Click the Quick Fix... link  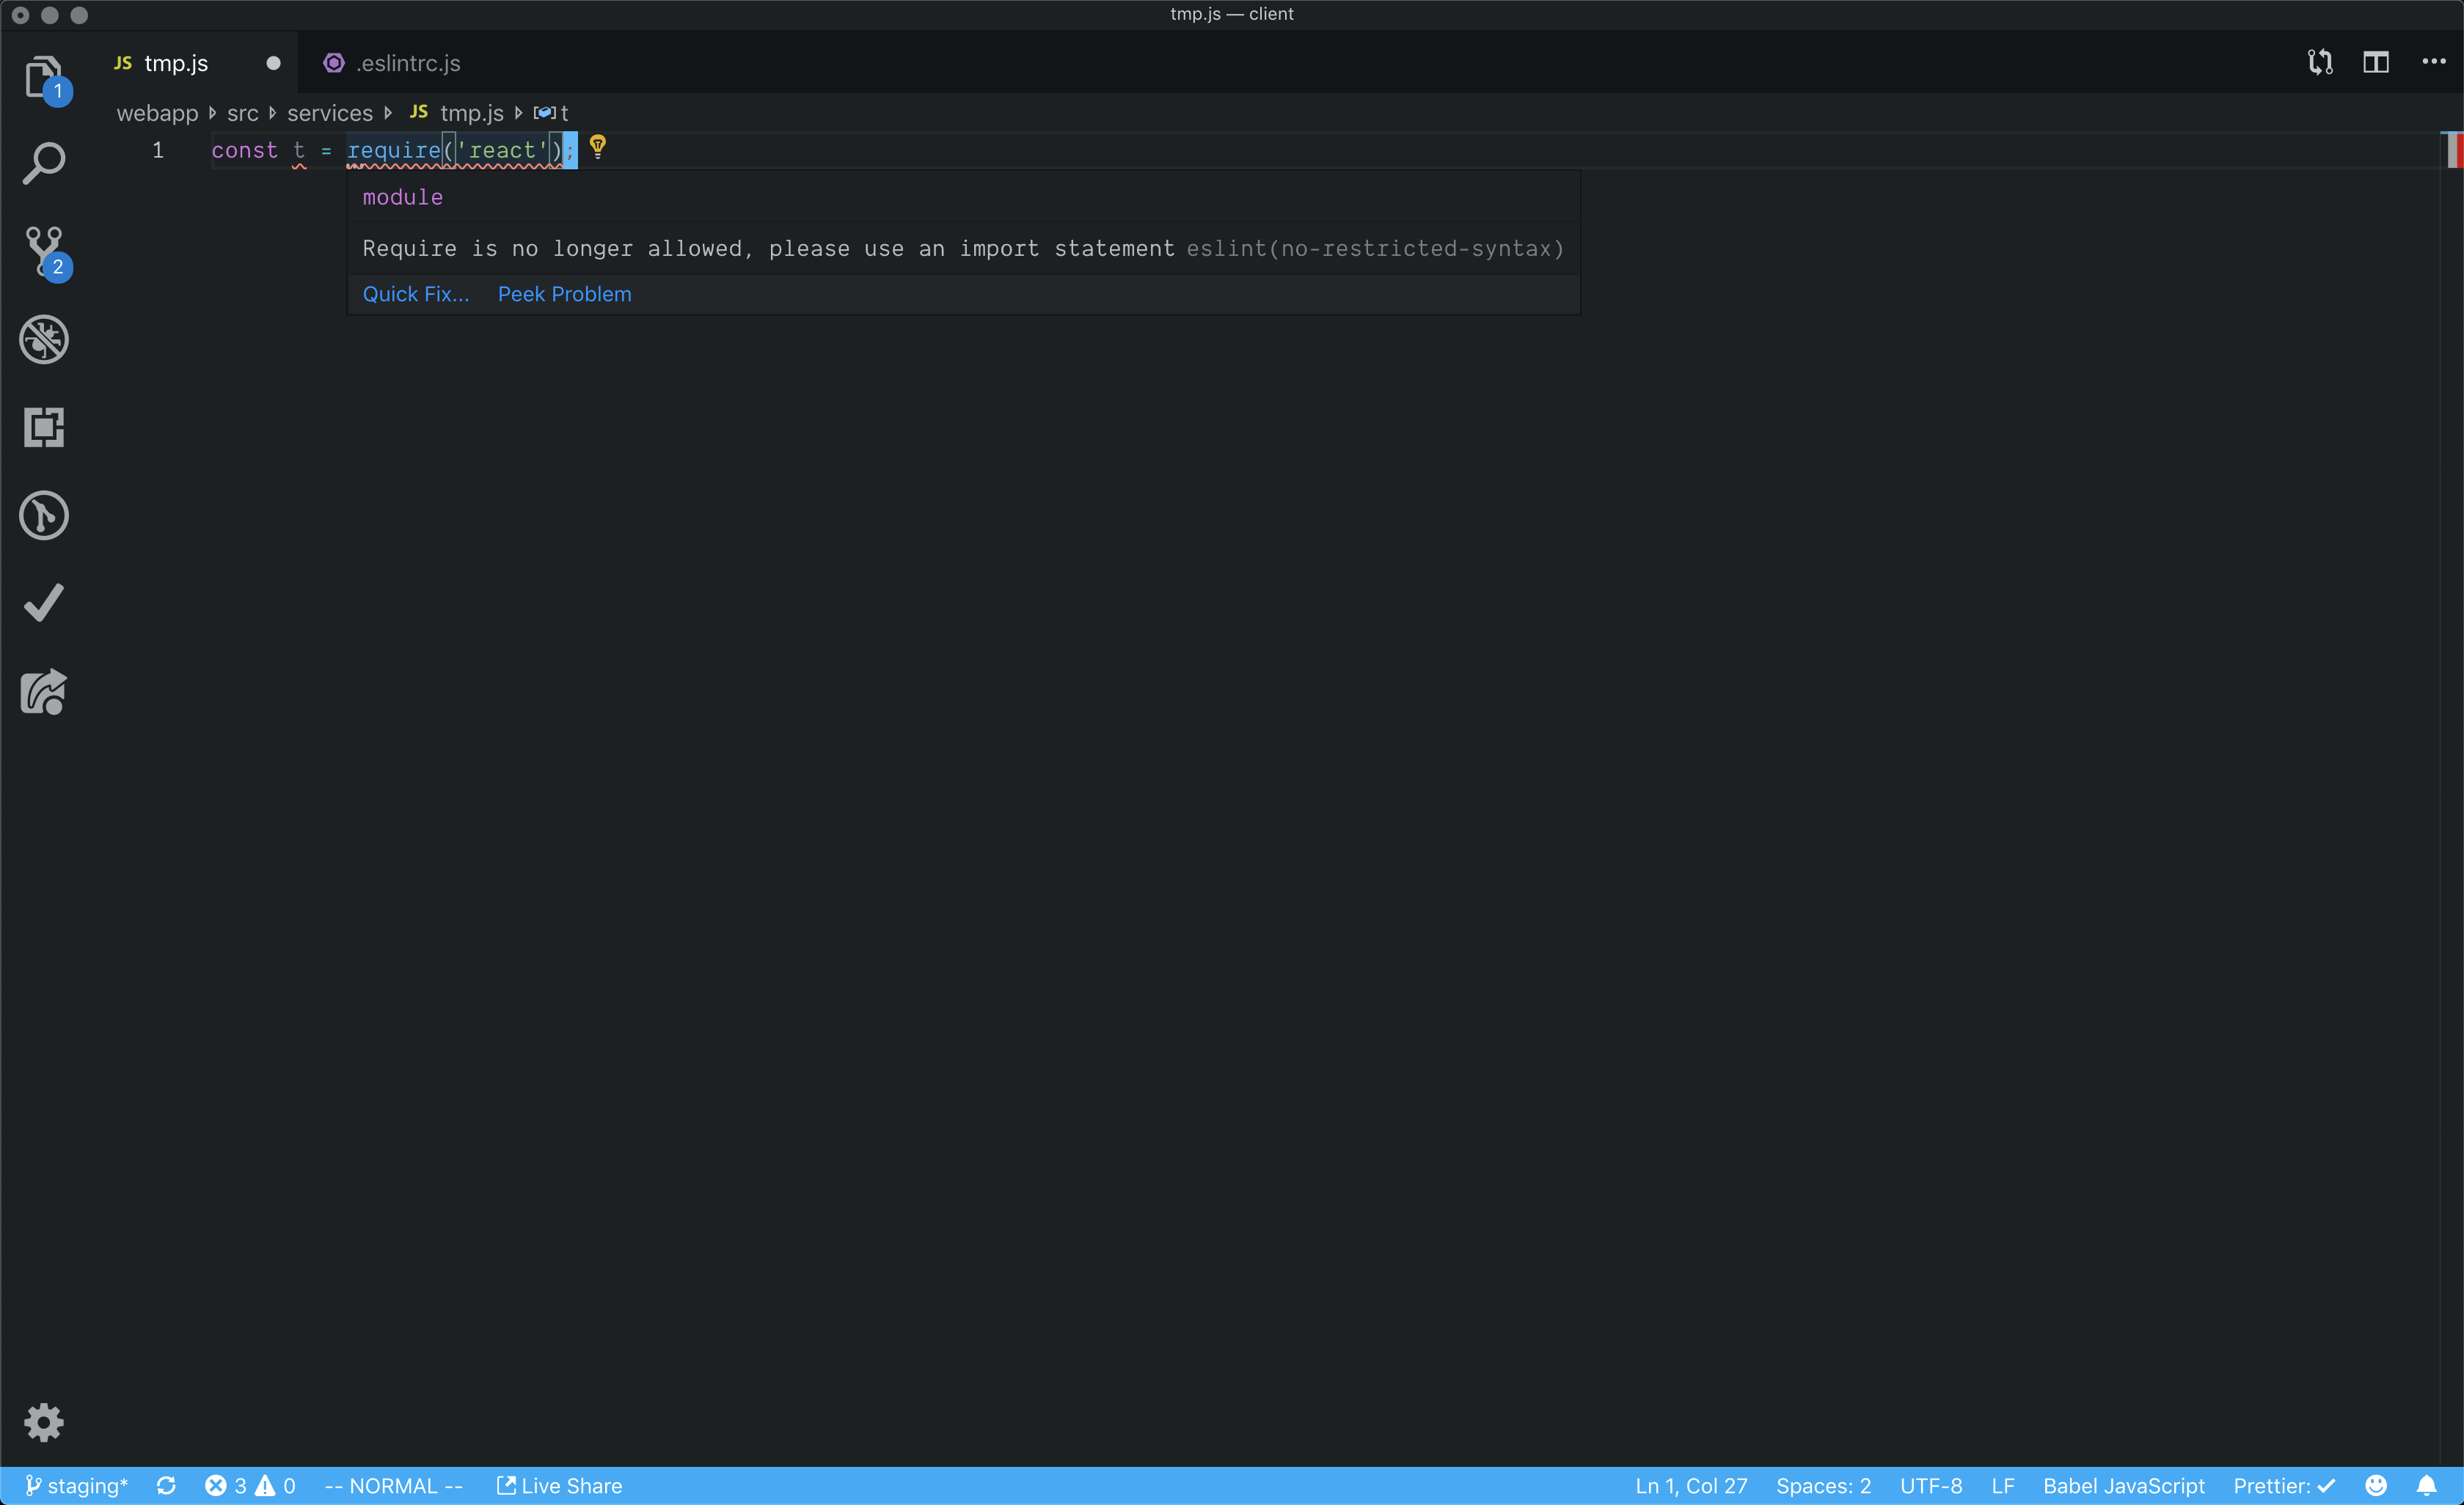(415, 294)
